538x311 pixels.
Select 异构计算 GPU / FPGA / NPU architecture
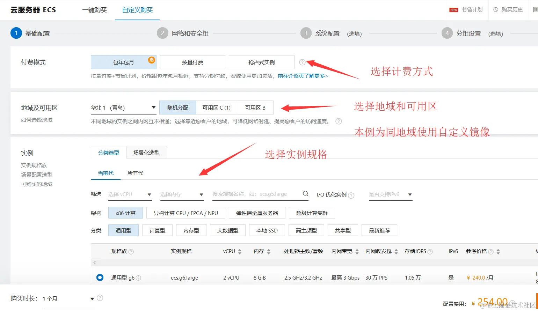click(x=186, y=213)
